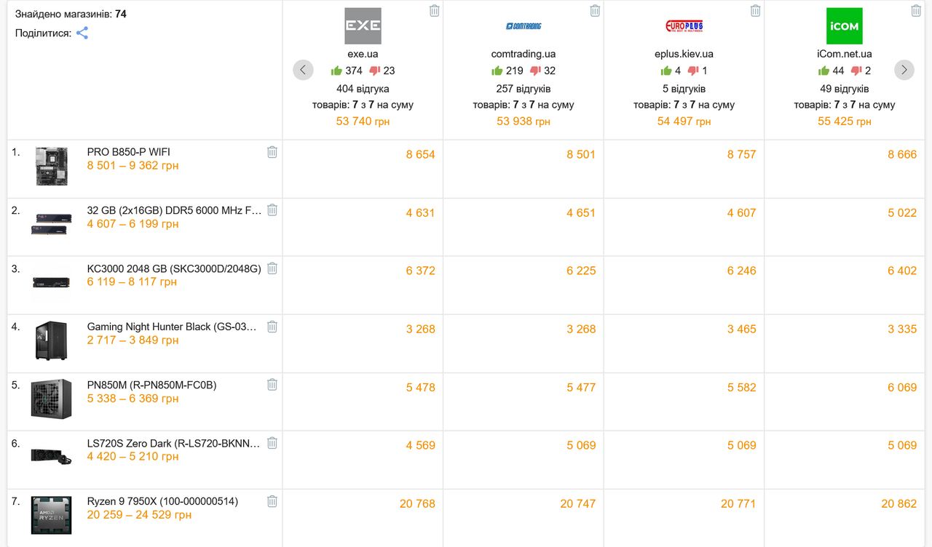This screenshot has height=547, width=932.
Task: Click the PRO B850-P WIFI motherboard thumbnail
Action: click(x=52, y=166)
